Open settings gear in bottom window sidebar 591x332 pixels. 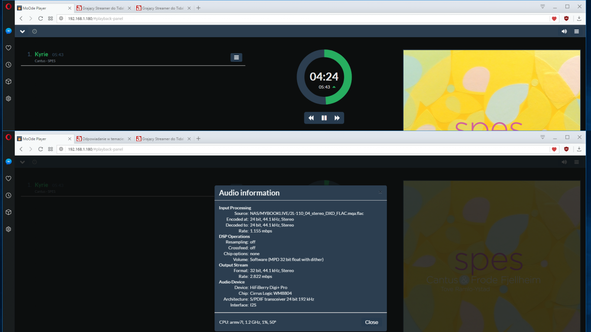click(8, 229)
